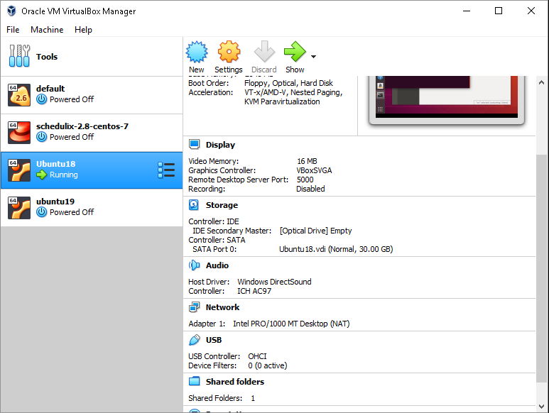Open the Ubuntu18 machine tools menu icon
Viewport: 549px width, 413px height.
click(x=166, y=170)
